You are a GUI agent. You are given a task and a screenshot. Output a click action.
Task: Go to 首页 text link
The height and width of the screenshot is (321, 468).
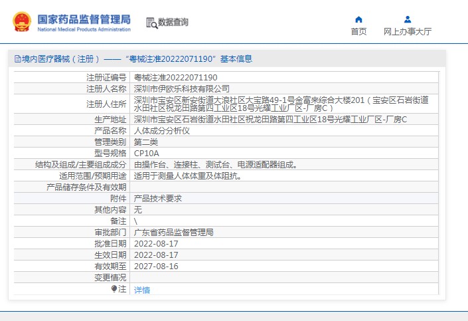[x=358, y=31]
